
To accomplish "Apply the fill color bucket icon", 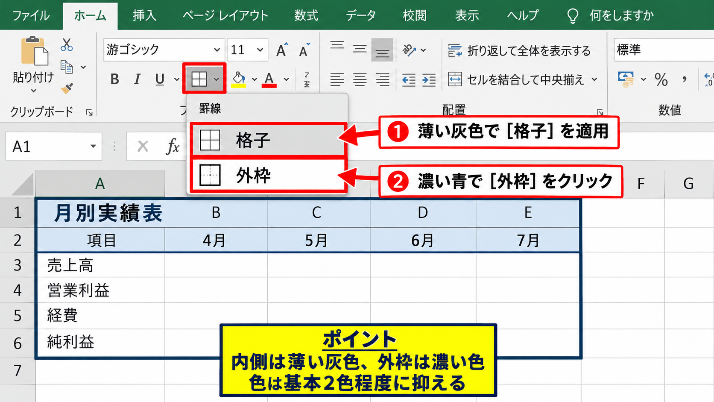I will coord(239,79).
